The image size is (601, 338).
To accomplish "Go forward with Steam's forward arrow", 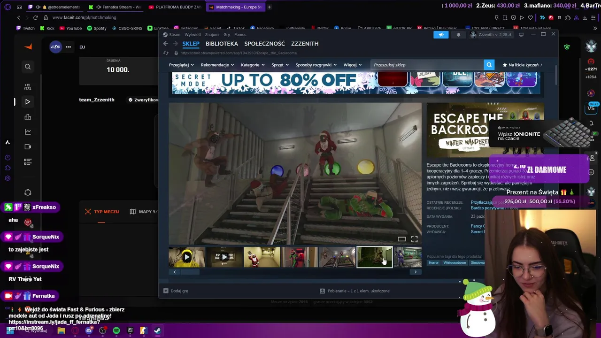I will tap(175, 44).
